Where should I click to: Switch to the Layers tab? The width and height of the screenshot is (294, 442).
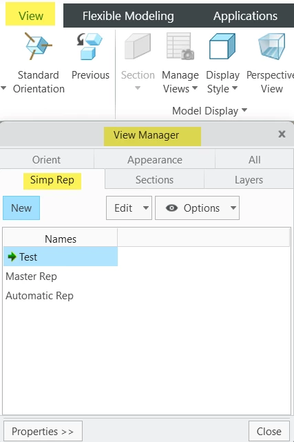coord(249,179)
